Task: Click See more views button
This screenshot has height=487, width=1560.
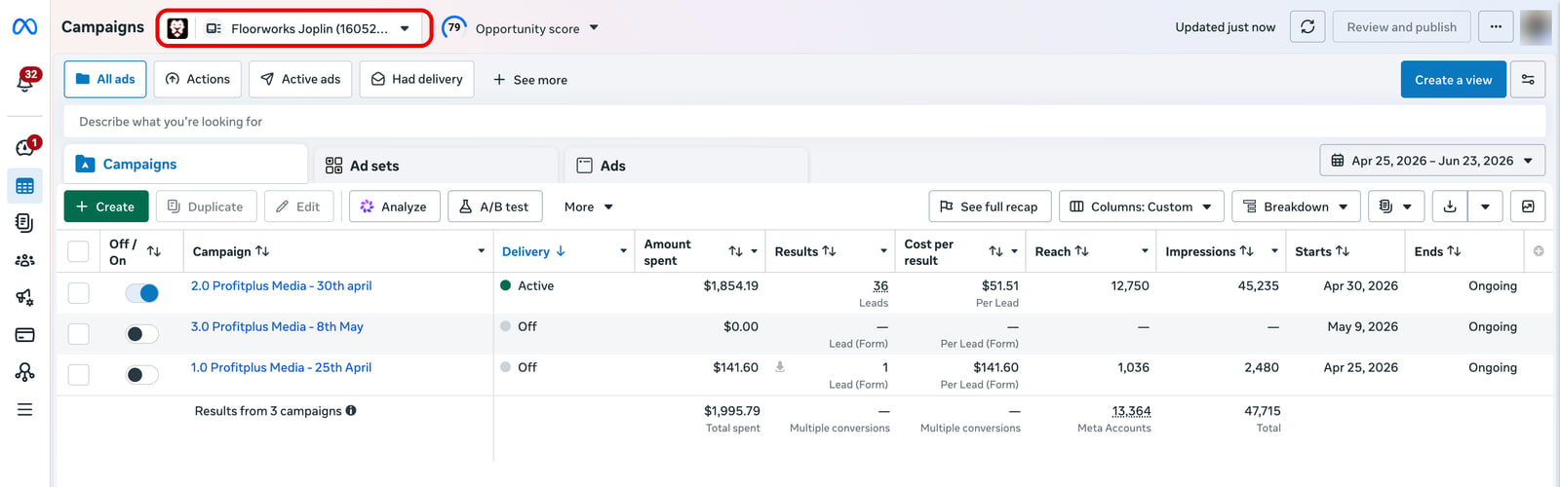Action: (529, 80)
